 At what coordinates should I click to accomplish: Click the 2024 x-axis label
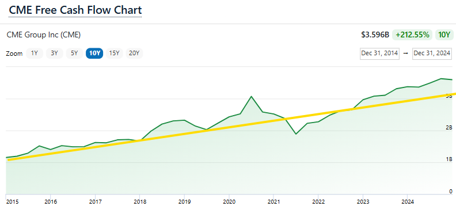[x=407, y=201]
